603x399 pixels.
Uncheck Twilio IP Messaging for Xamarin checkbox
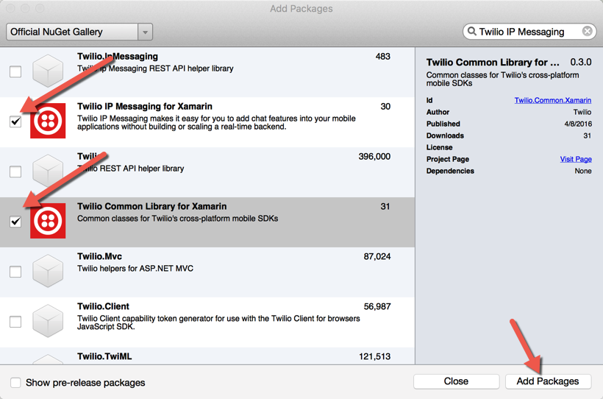[15, 121]
